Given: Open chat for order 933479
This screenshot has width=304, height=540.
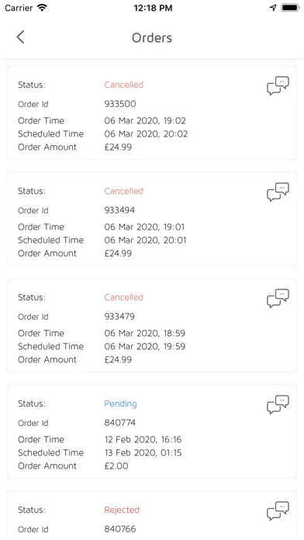Looking at the screenshot, I should pos(278,298).
